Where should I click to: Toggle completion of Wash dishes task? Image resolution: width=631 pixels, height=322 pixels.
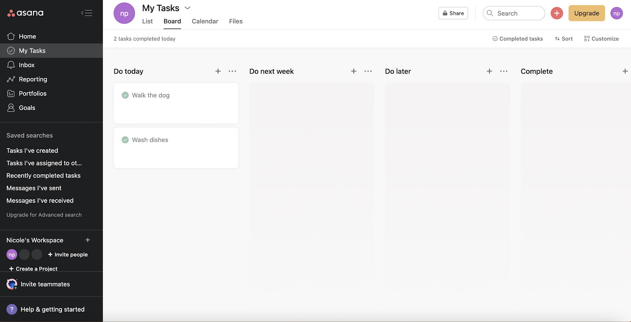tap(125, 140)
